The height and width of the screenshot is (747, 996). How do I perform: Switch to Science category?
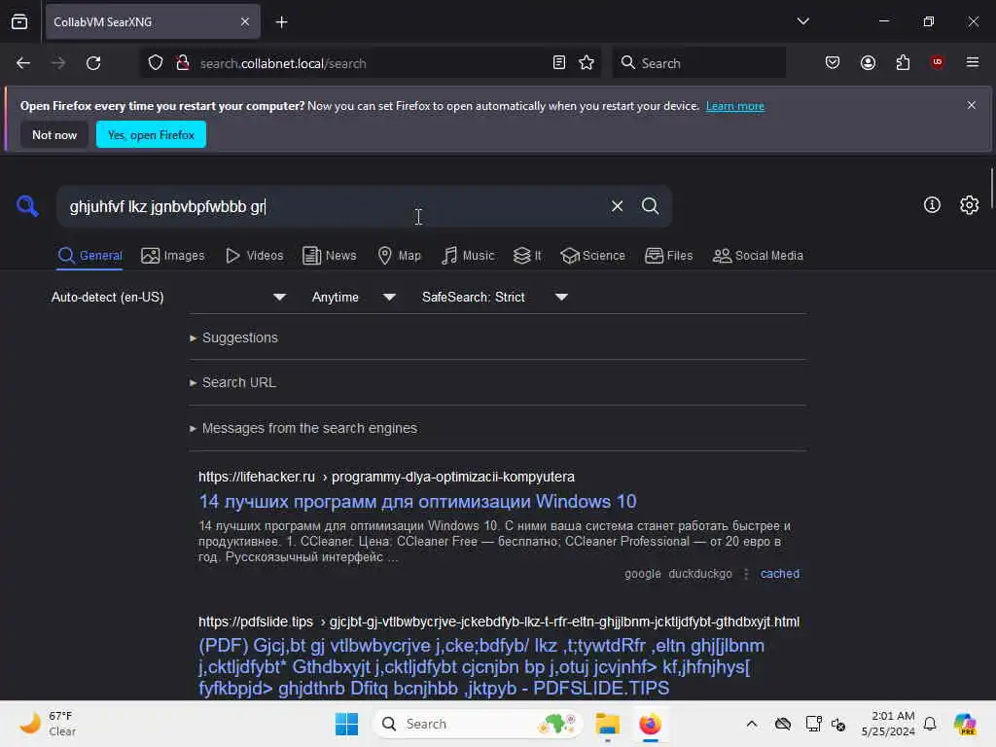pyautogui.click(x=592, y=256)
